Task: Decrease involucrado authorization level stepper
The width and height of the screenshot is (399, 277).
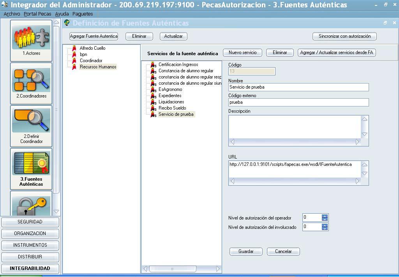Action: tap(325, 228)
